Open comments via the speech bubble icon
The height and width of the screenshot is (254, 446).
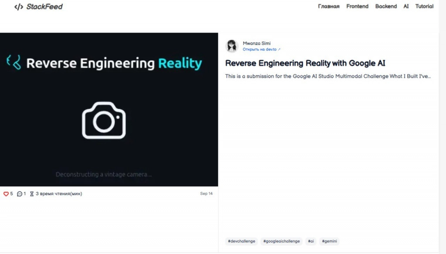[20, 194]
